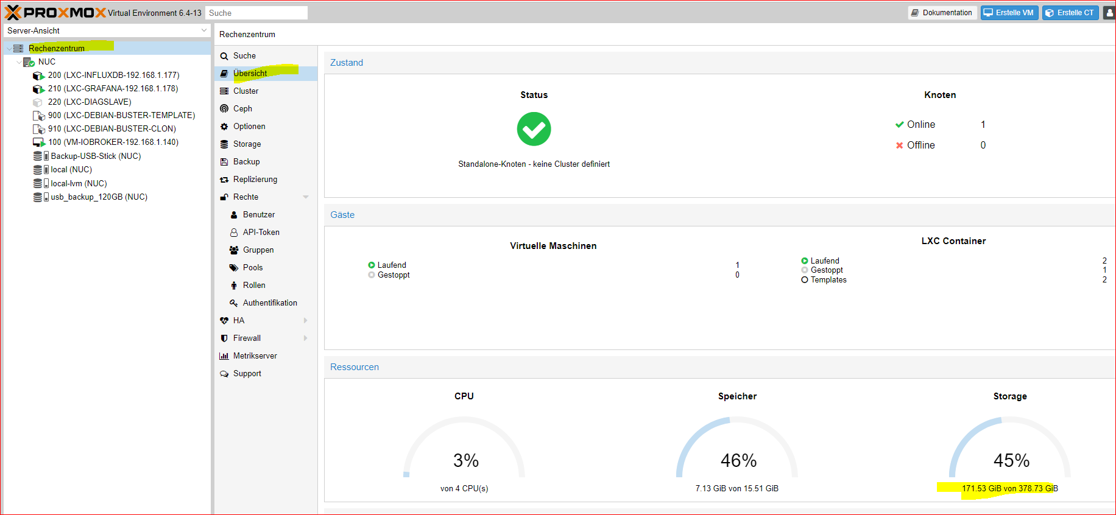This screenshot has height=515, width=1116.
Task: Click the Storage usage gauge
Action: click(1010, 447)
